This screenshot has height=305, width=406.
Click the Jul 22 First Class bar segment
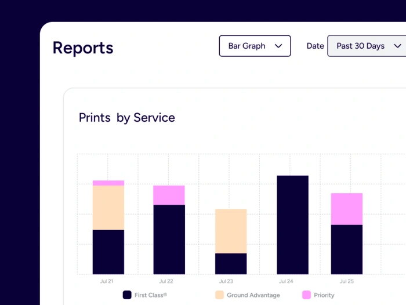(x=169, y=239)
